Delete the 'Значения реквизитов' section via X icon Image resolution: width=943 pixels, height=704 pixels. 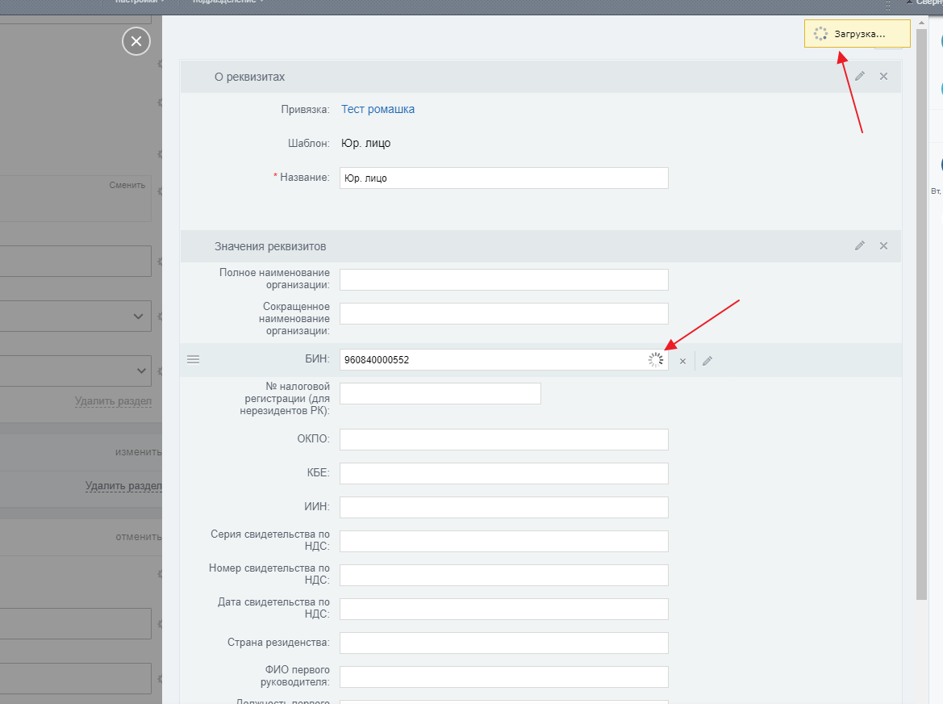[x=883, y=245]
